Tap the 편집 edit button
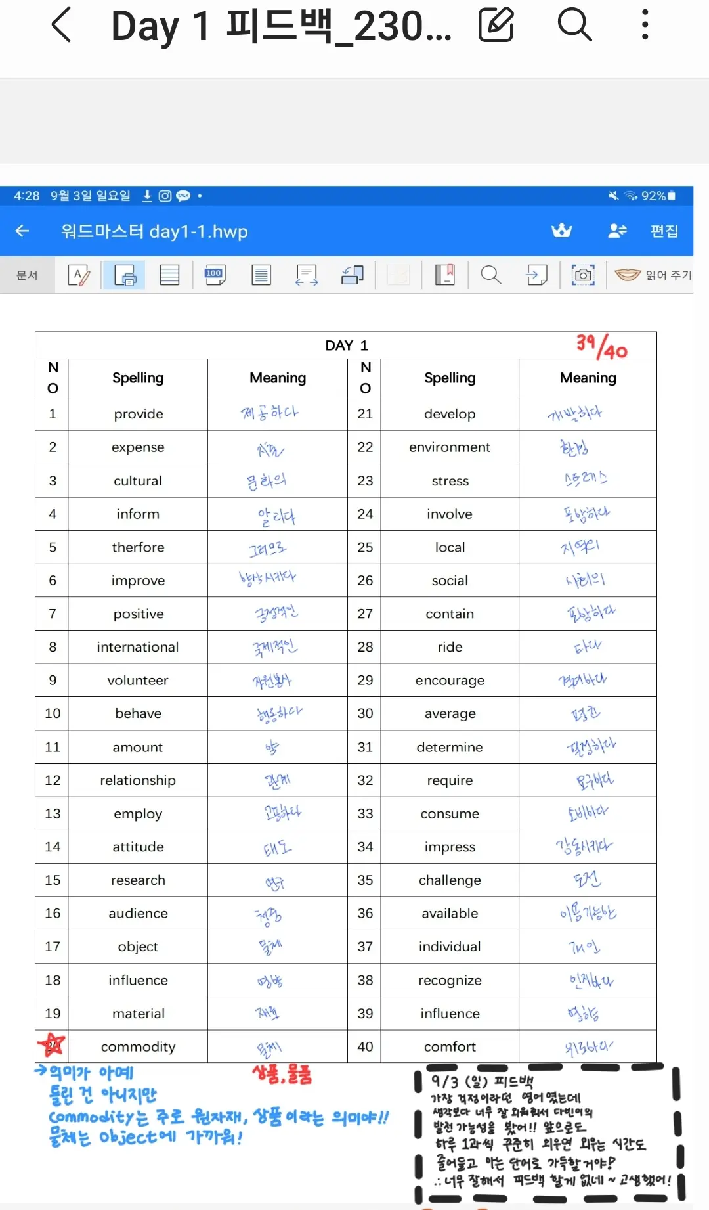The height and width of the screenshot is (1210, 709). (x=664, y=231)
